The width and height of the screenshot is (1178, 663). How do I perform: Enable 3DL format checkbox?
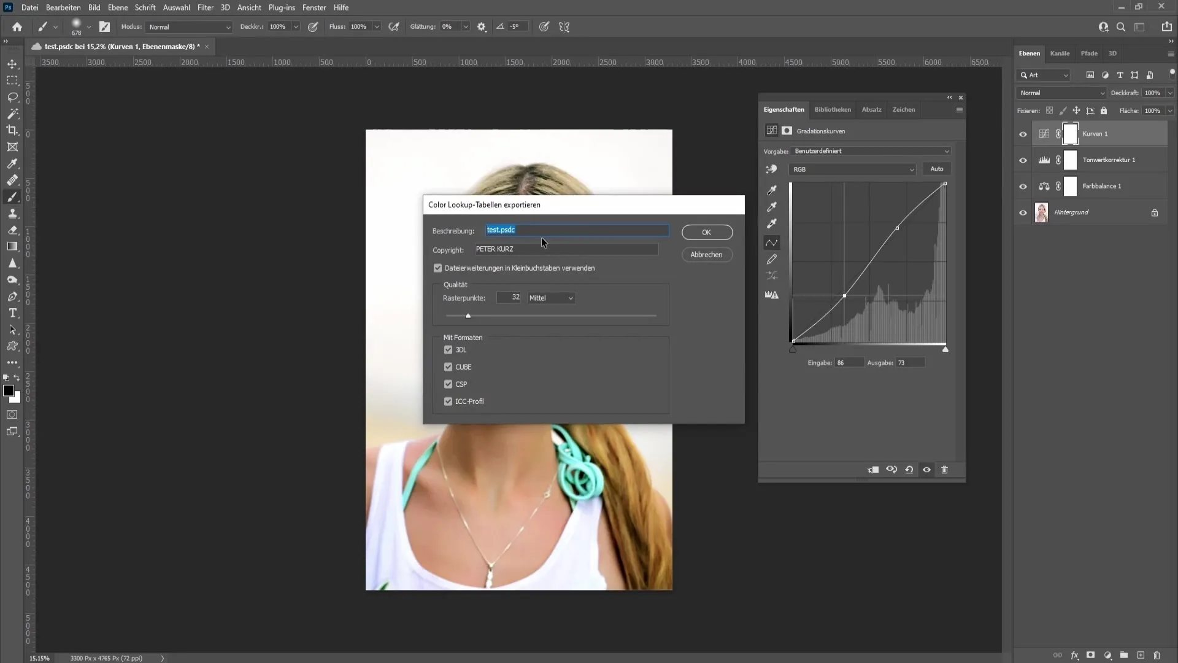448,350
